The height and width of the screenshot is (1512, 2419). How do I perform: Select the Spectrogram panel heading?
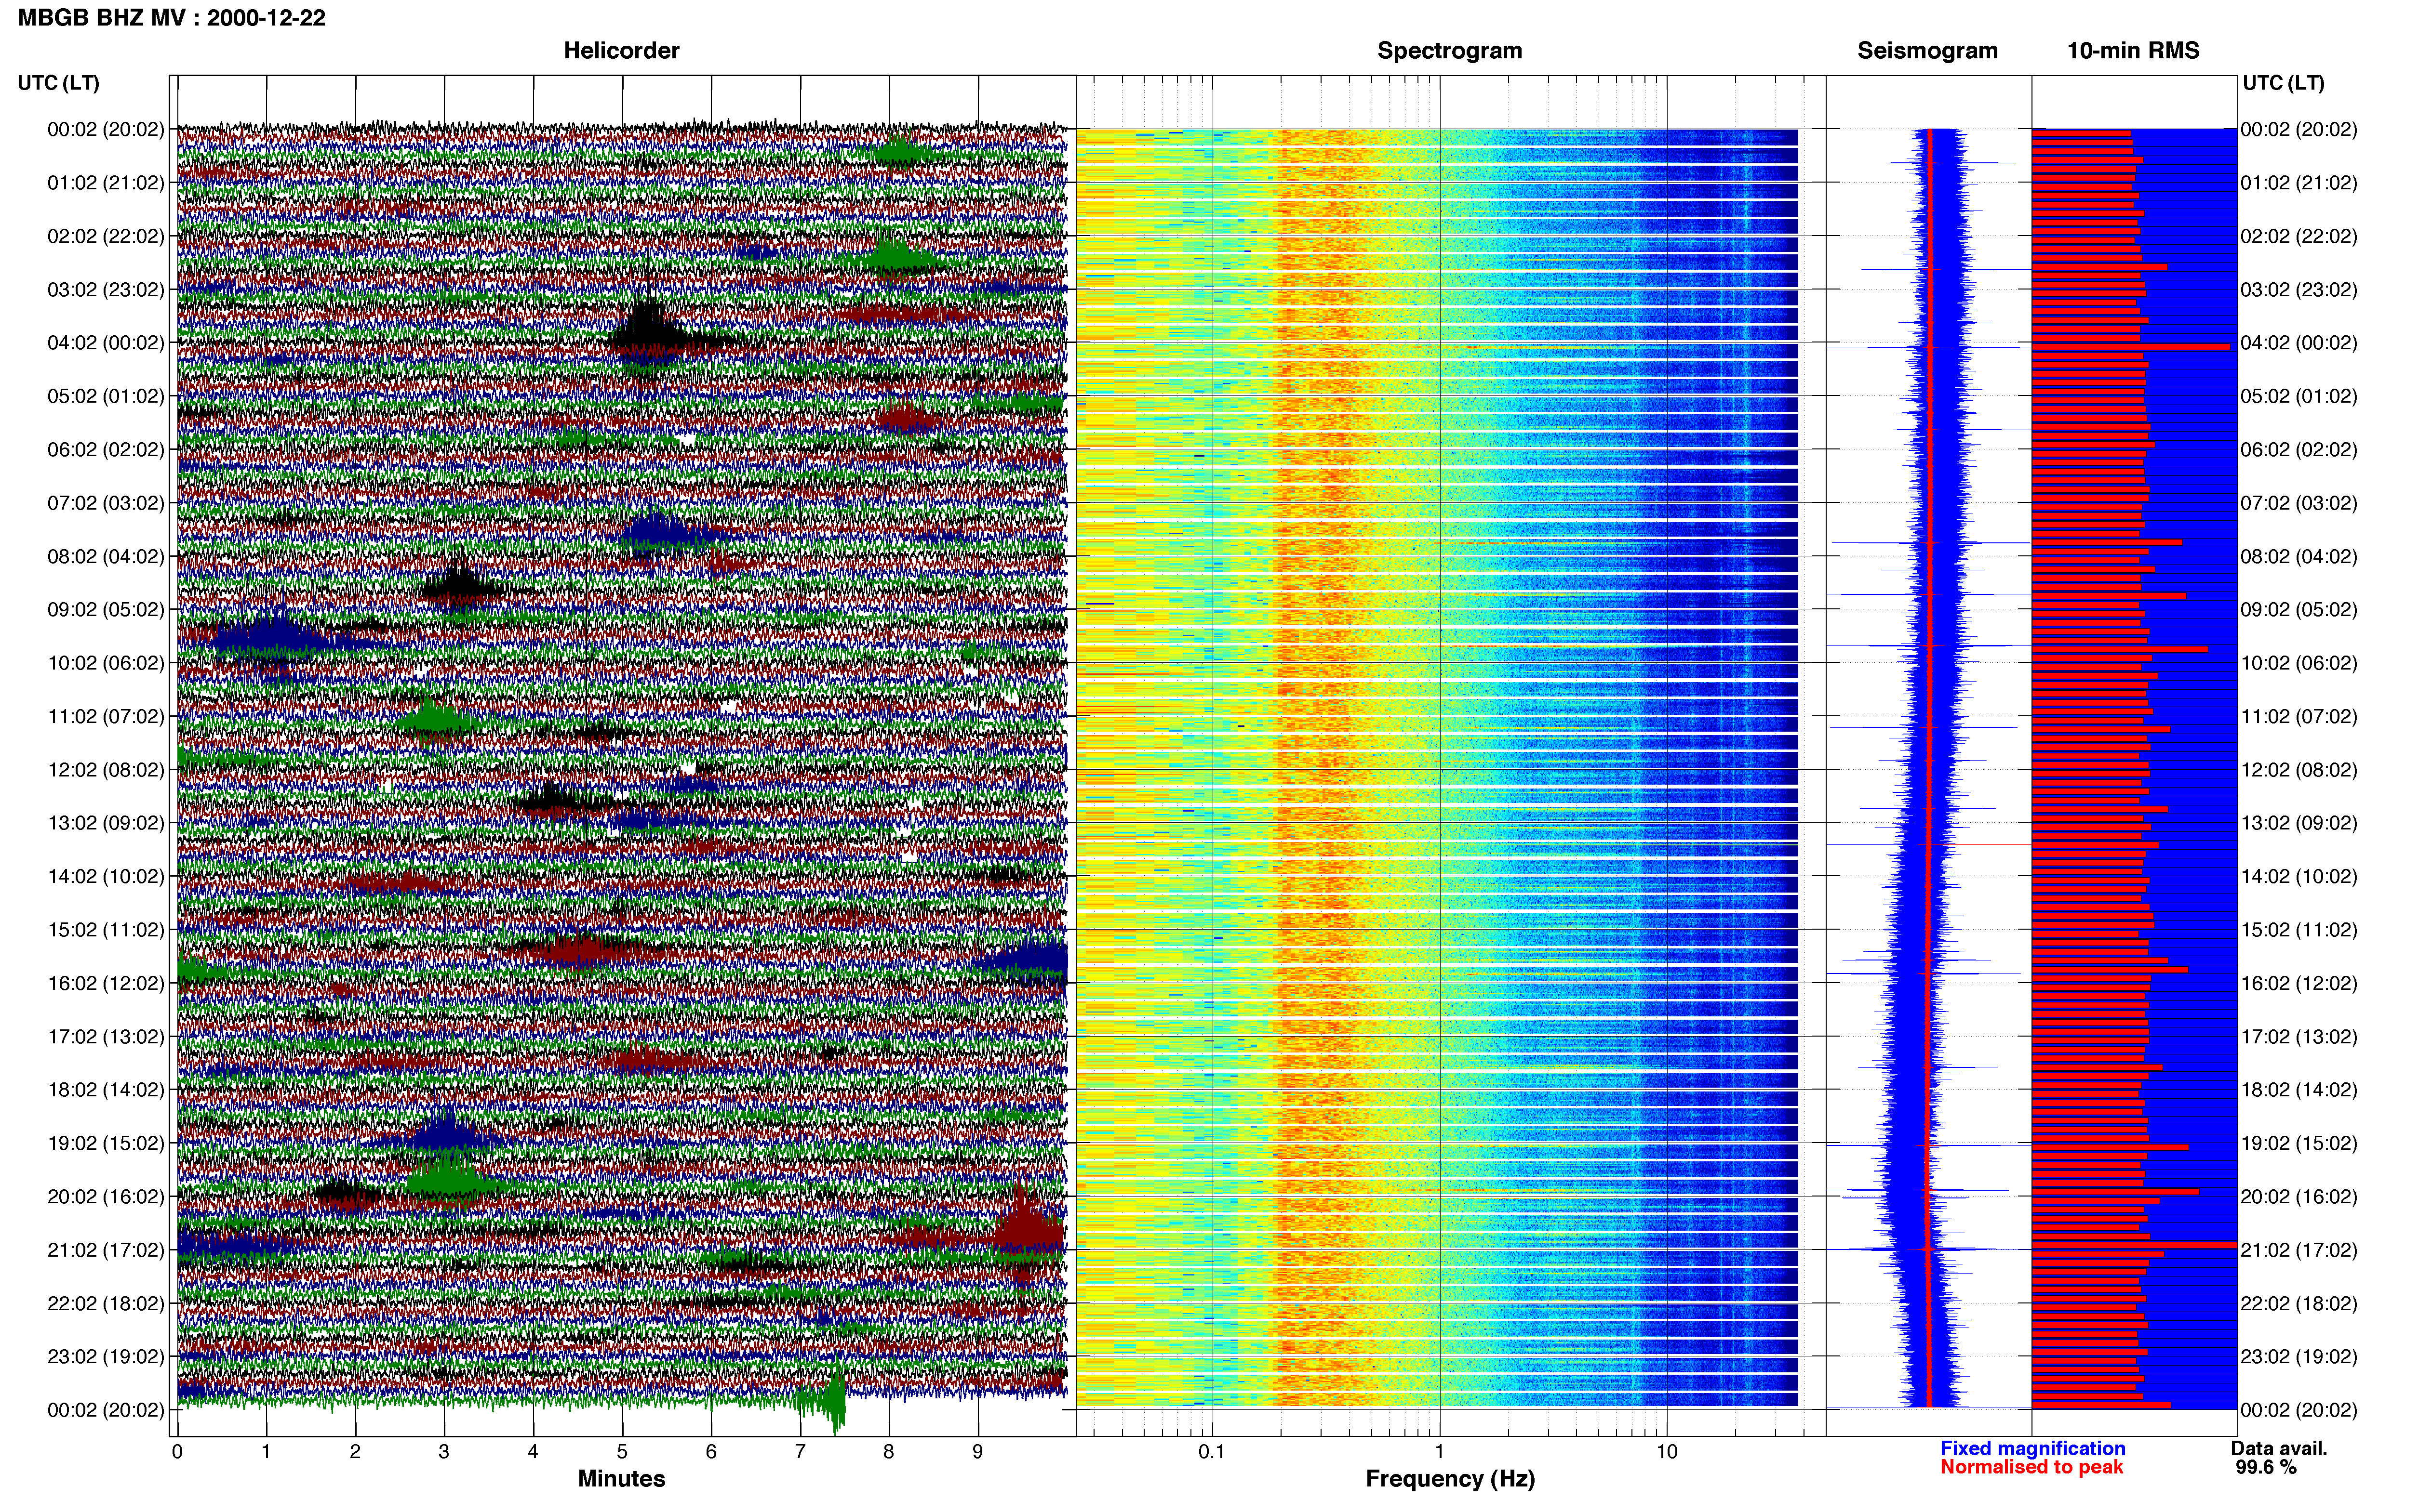tap(1450, 51)
